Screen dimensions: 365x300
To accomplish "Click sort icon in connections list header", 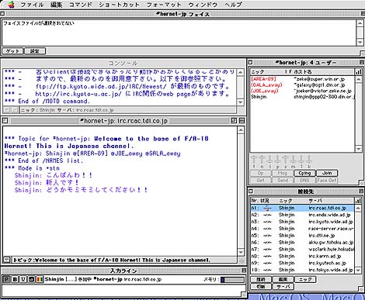I will point(359,201).
